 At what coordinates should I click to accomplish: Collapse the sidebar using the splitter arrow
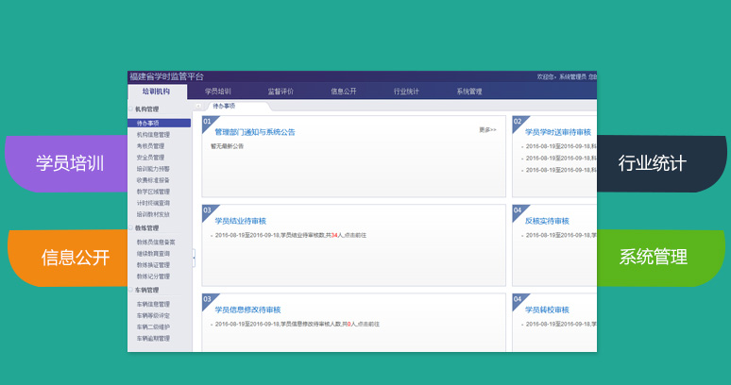pyautogui.click(x=194, y=257)
